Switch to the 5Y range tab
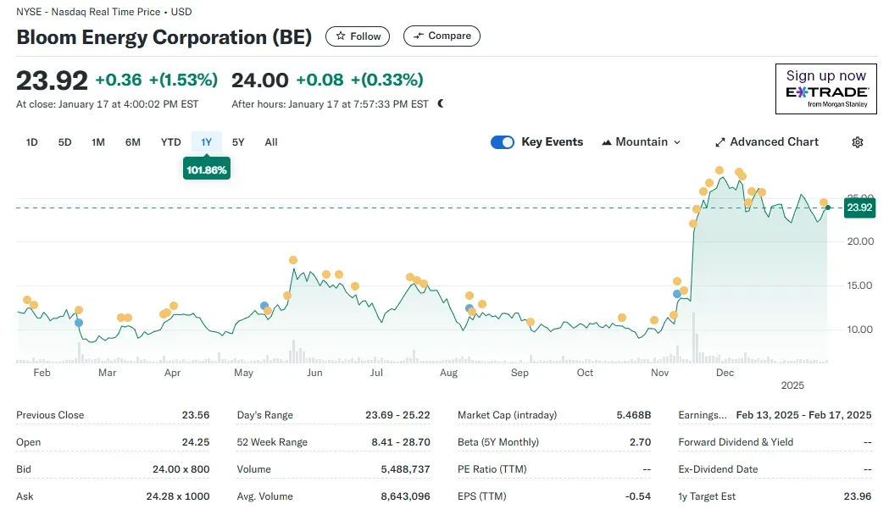The image size is (889, 515). [x=238, y=142]
